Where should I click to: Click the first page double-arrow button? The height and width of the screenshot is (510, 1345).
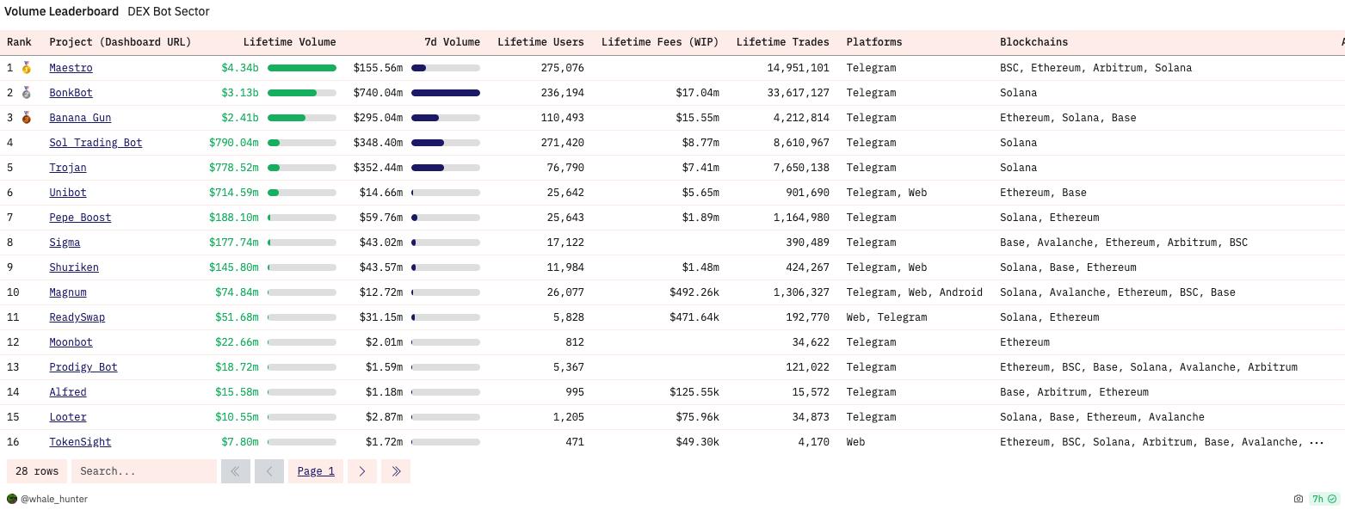point(236,471)
